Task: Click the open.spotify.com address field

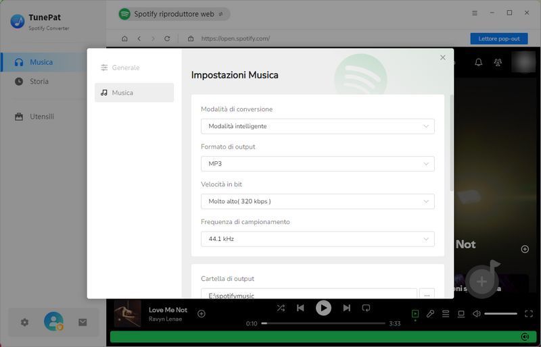Action: point(235,38)
